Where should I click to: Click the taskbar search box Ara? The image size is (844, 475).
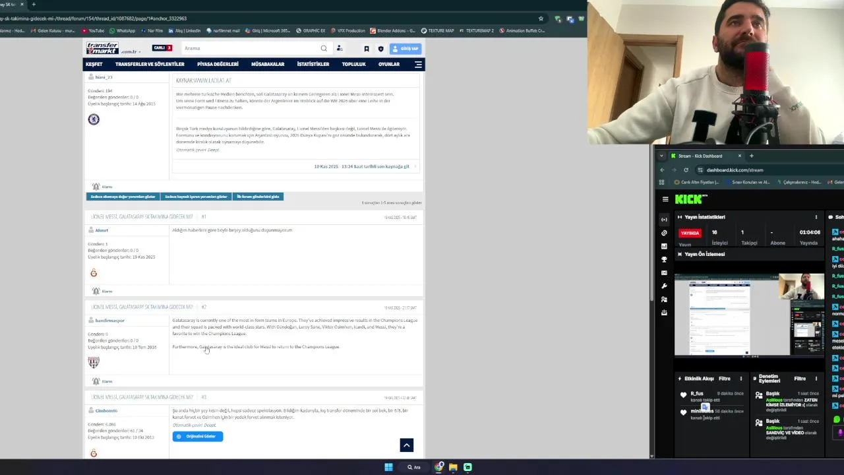tap(414, 467)
